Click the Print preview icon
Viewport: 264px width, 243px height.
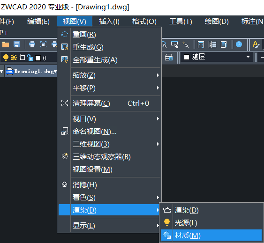(43, 44)
